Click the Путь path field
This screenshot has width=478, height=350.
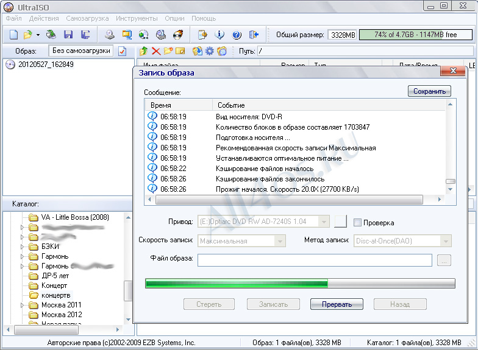[365, 51]
